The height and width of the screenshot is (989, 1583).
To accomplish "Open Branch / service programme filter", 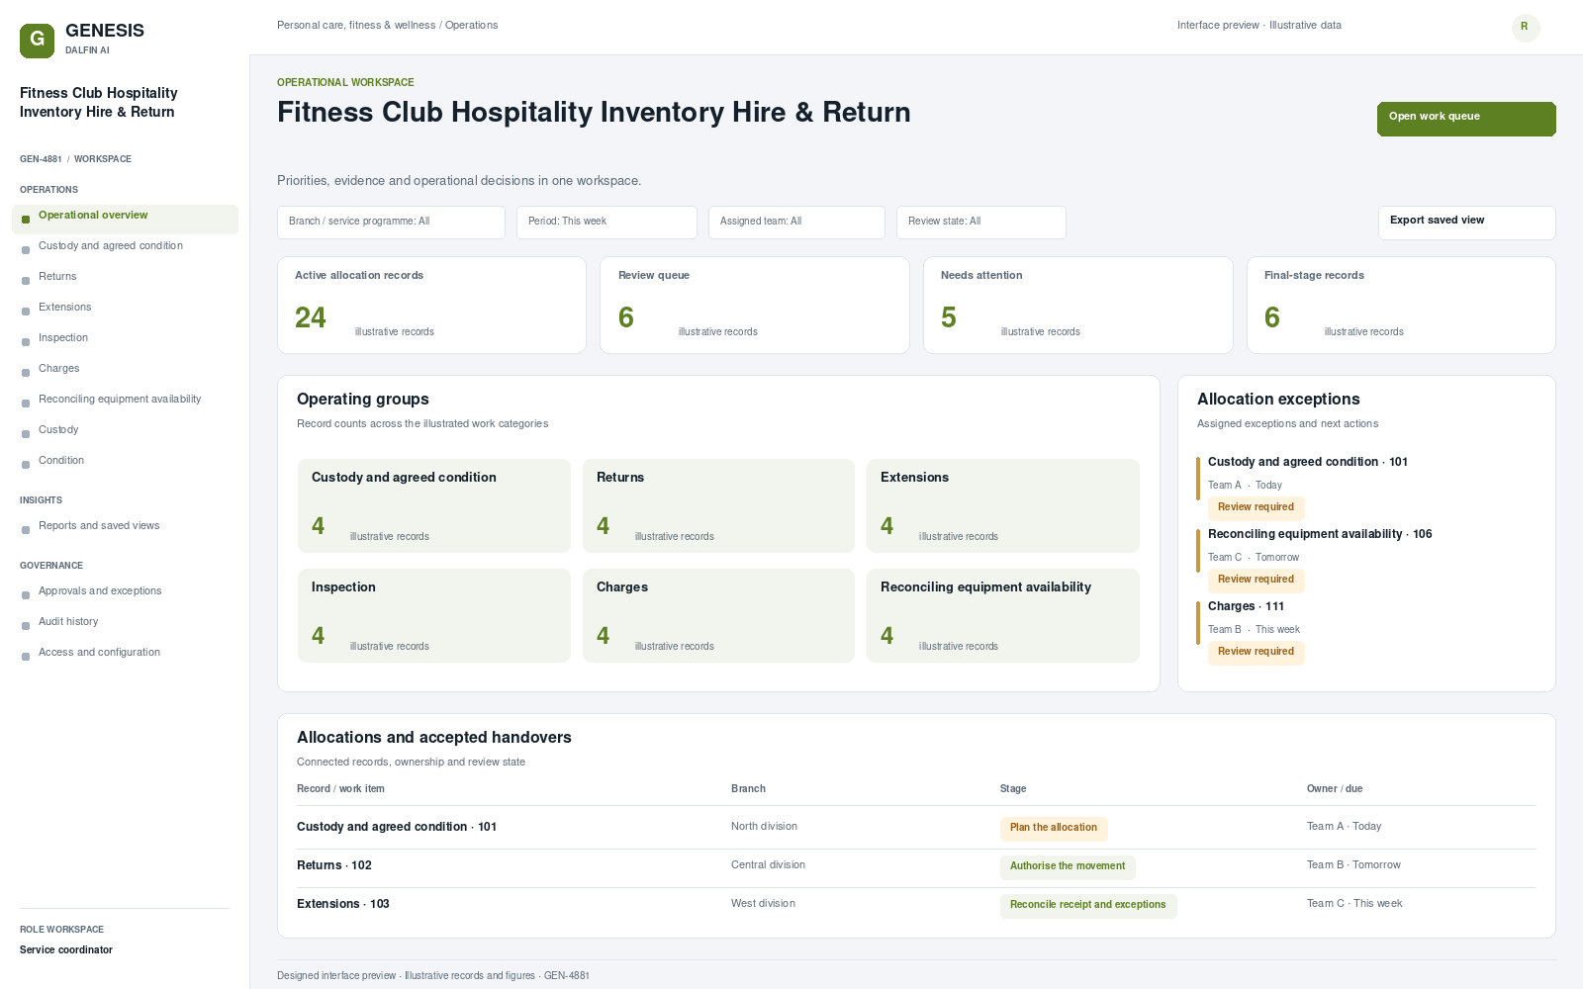I will pyautogui.click(x=391, y=223).
